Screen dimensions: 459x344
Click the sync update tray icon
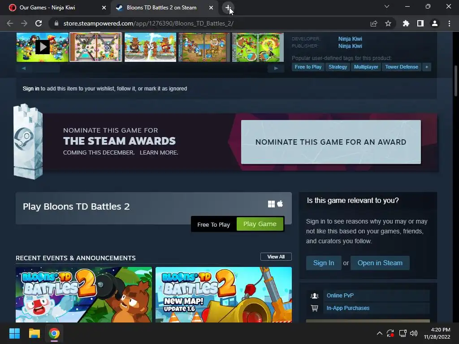(x=390, y=333)
